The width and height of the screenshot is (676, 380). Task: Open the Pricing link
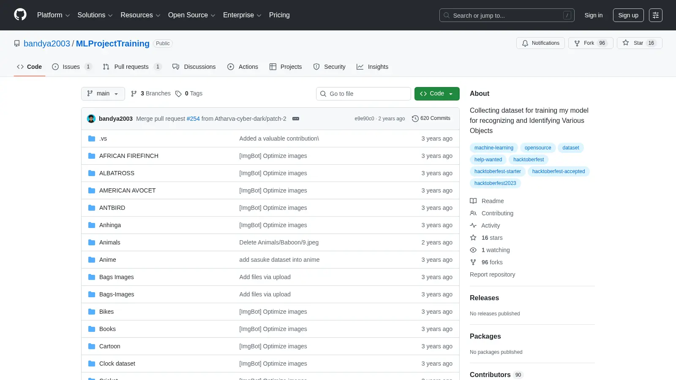[x=279, y=15]
